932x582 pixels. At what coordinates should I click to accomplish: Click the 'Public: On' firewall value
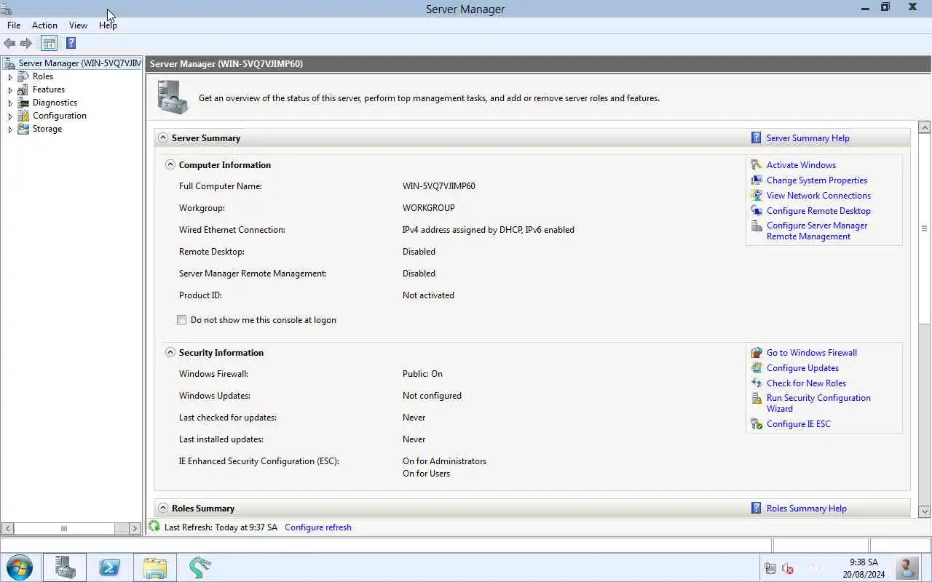pyautogui.click(x=422, y=374)
